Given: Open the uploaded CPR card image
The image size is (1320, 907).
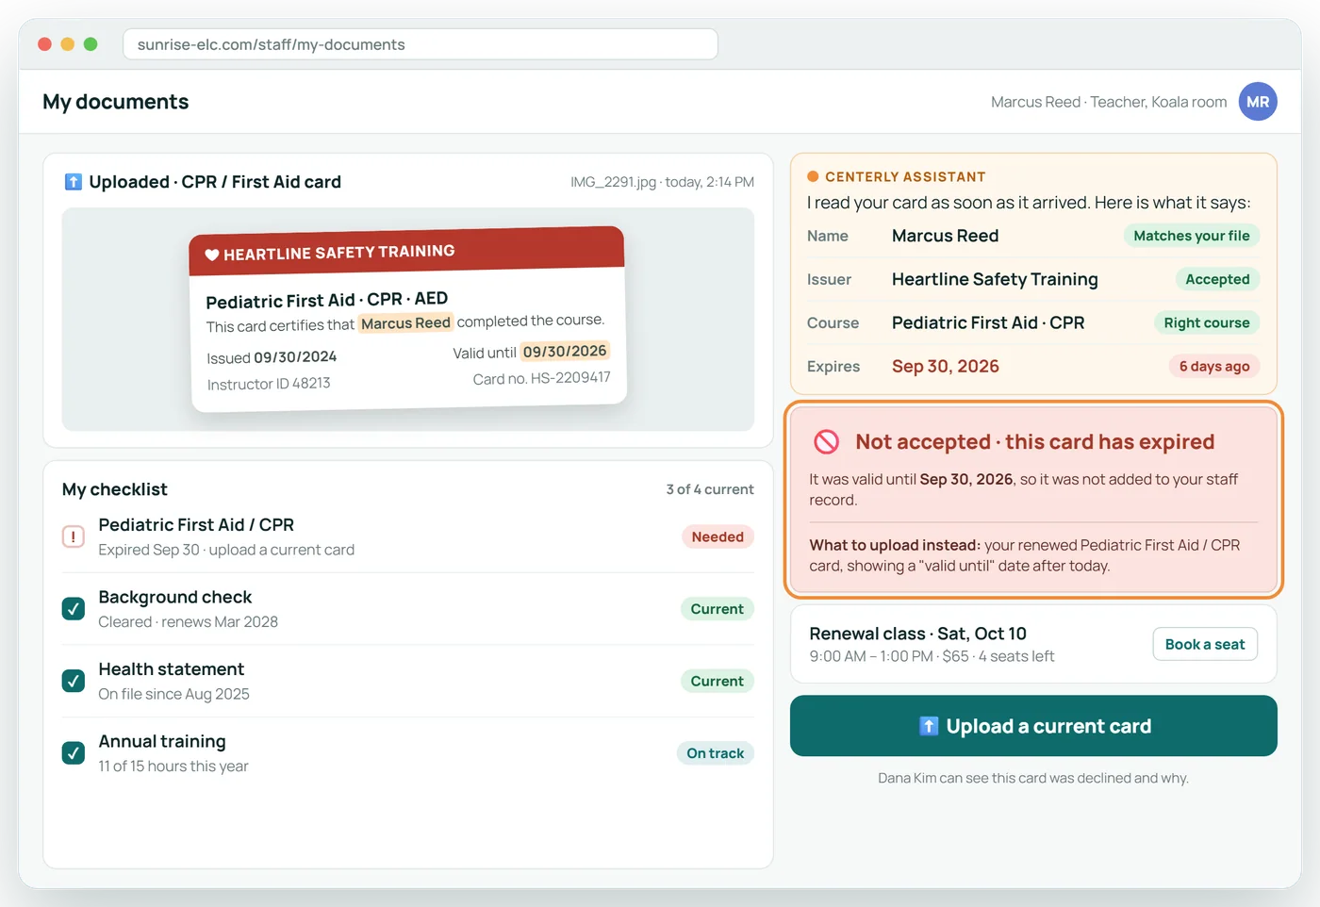Looking at the screenshot, I should 408,319.
